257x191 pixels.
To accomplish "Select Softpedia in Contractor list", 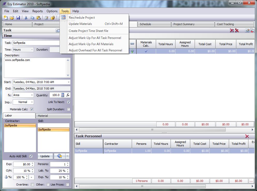I will (20, 125).
